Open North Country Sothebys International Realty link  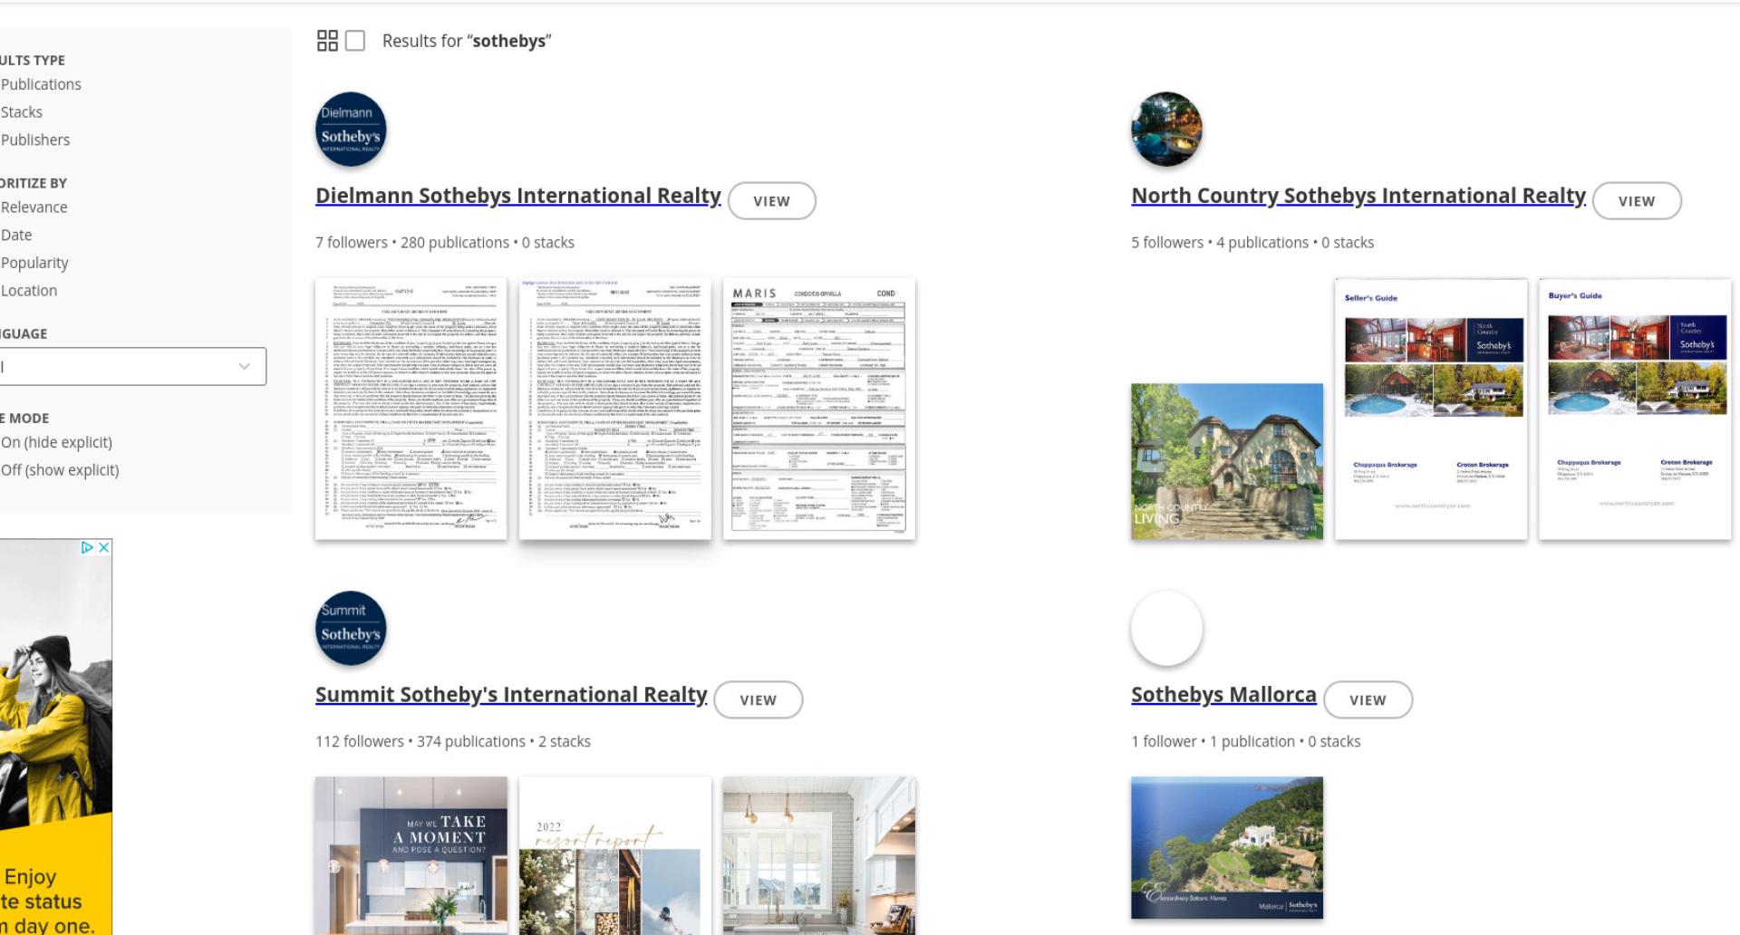click(x=1358, y=196)
